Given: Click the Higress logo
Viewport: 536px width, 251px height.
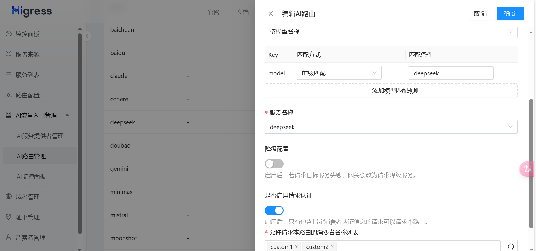Looking at the screenshot, I should 32,11.
